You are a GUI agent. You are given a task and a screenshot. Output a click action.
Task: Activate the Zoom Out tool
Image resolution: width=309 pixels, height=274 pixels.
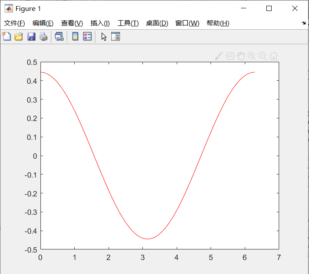262,56
